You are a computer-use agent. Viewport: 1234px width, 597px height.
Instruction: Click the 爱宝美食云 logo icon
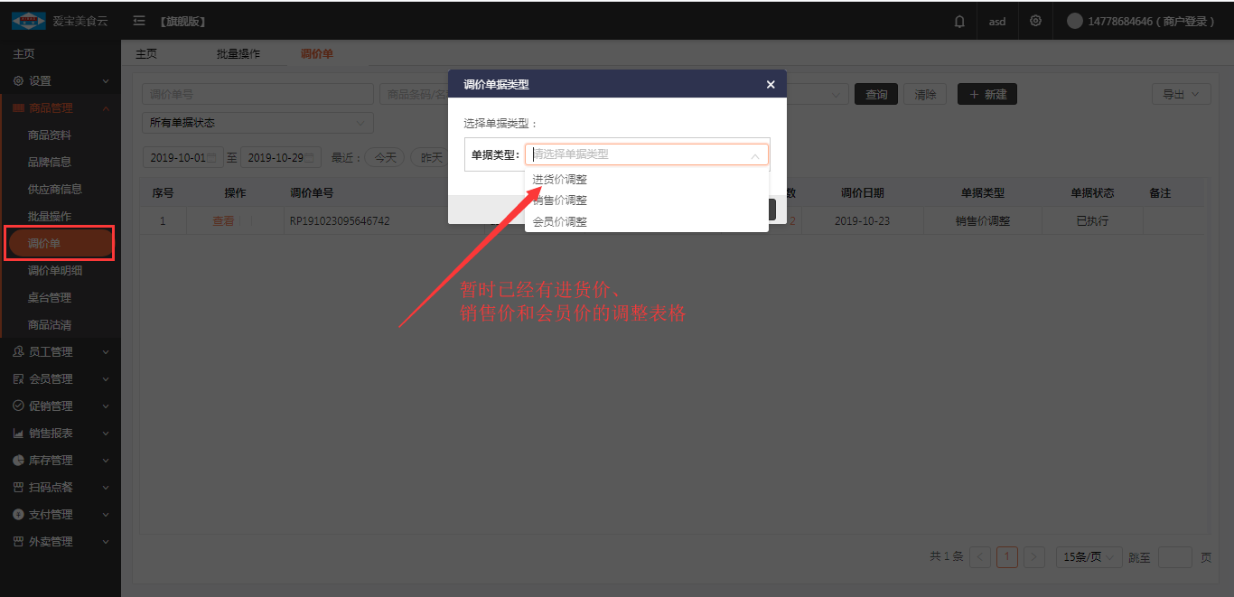coord(28,21)
